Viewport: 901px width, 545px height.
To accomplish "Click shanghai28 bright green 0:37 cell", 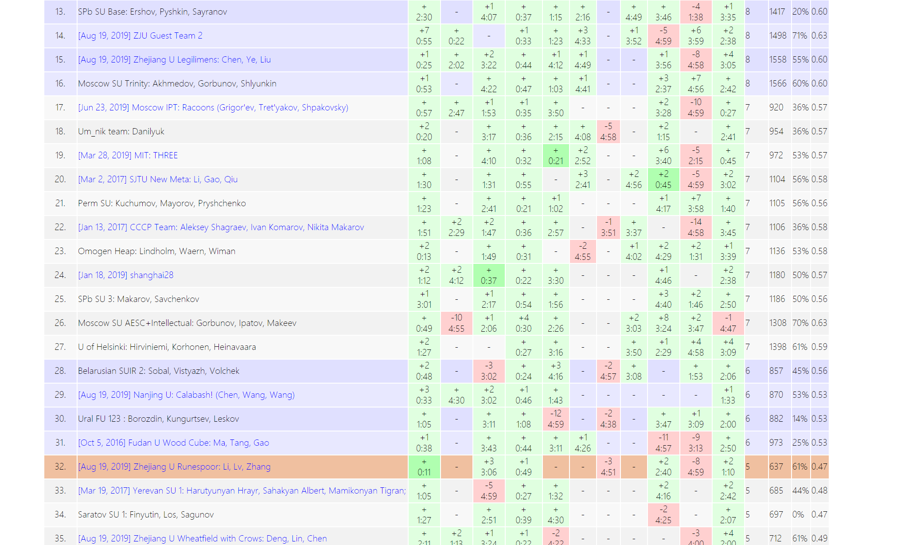I will pos(488,275).
